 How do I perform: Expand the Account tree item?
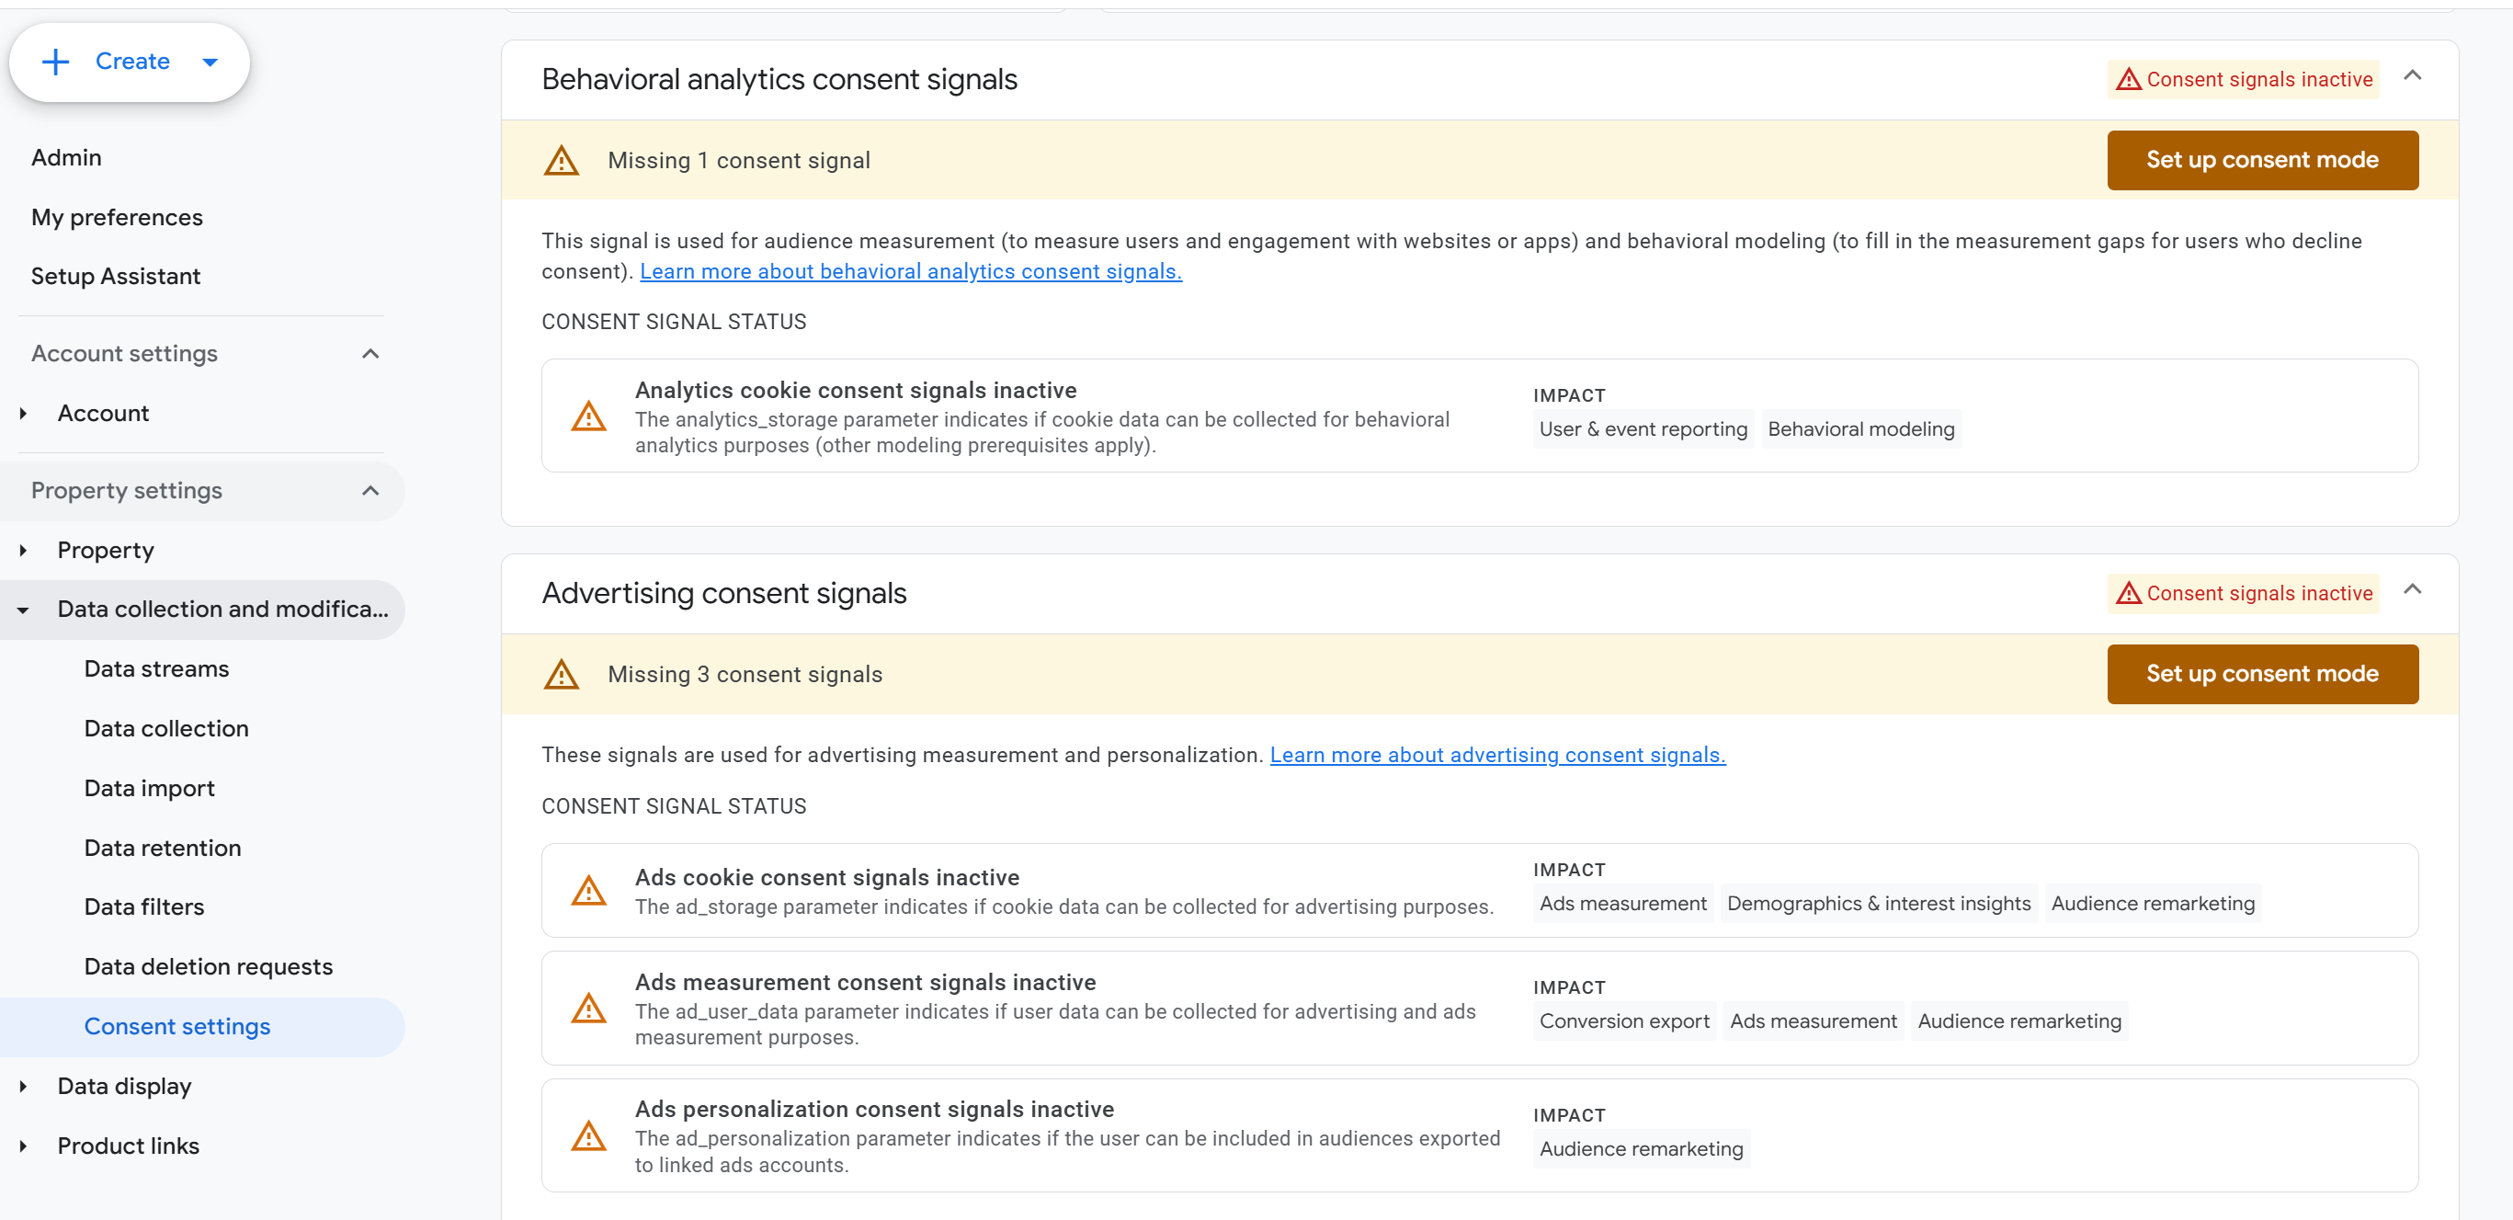[23, 413]
